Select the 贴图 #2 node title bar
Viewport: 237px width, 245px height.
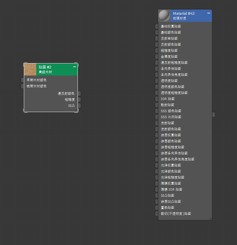(57, 69)
